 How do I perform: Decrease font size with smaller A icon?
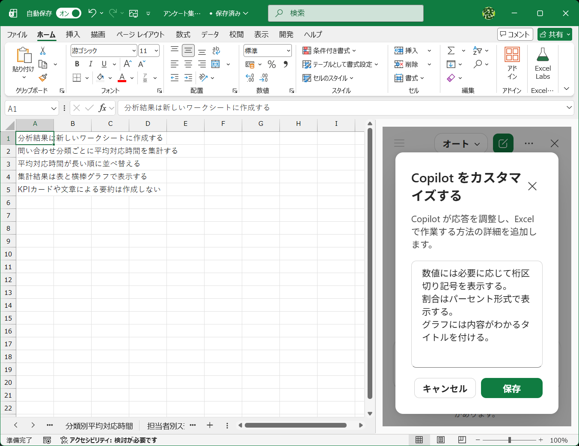point(142,64)
